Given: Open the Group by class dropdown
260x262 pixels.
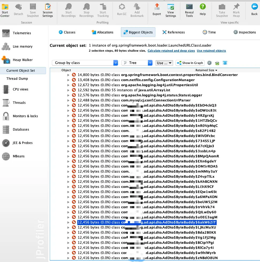Looking at the screenshot, I should pos(85,63).
